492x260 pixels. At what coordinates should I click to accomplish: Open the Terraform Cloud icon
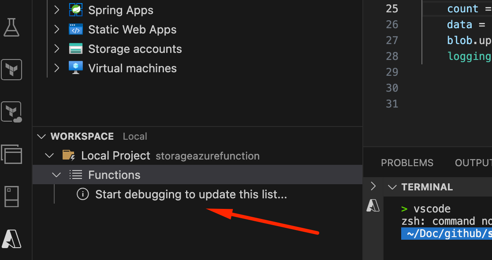tap(11, 111)
